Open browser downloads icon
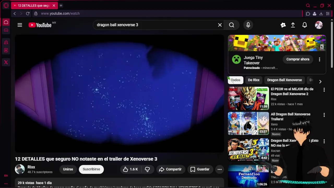The width and height of the screenshot is (334, 188). pyautogui.click(x=321, y=14)
